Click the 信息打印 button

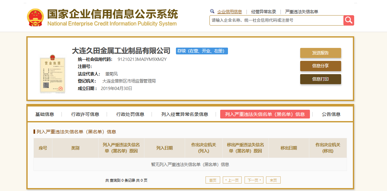coord(320,79)
